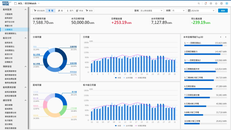Toggle 本期目標值 legend in 板卡廠日用量 chart
The image size is (231, 130).
(141, 126)
